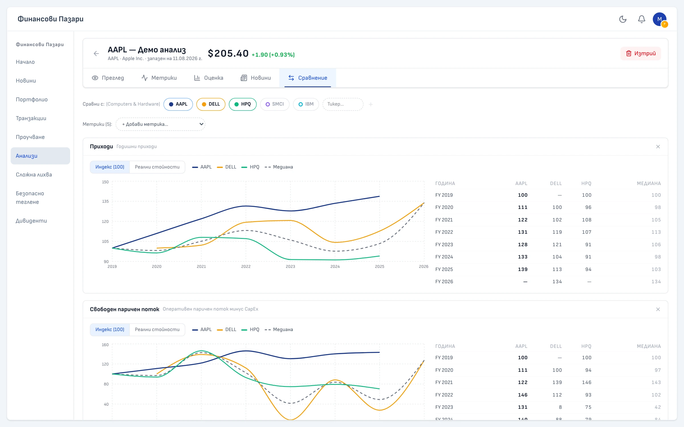Open user profile avatar M
This screenshot has width=684, height=427.
click(x=659, y=19)
